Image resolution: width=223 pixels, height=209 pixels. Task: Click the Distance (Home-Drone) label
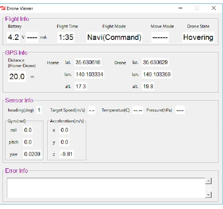pos(22,63)
